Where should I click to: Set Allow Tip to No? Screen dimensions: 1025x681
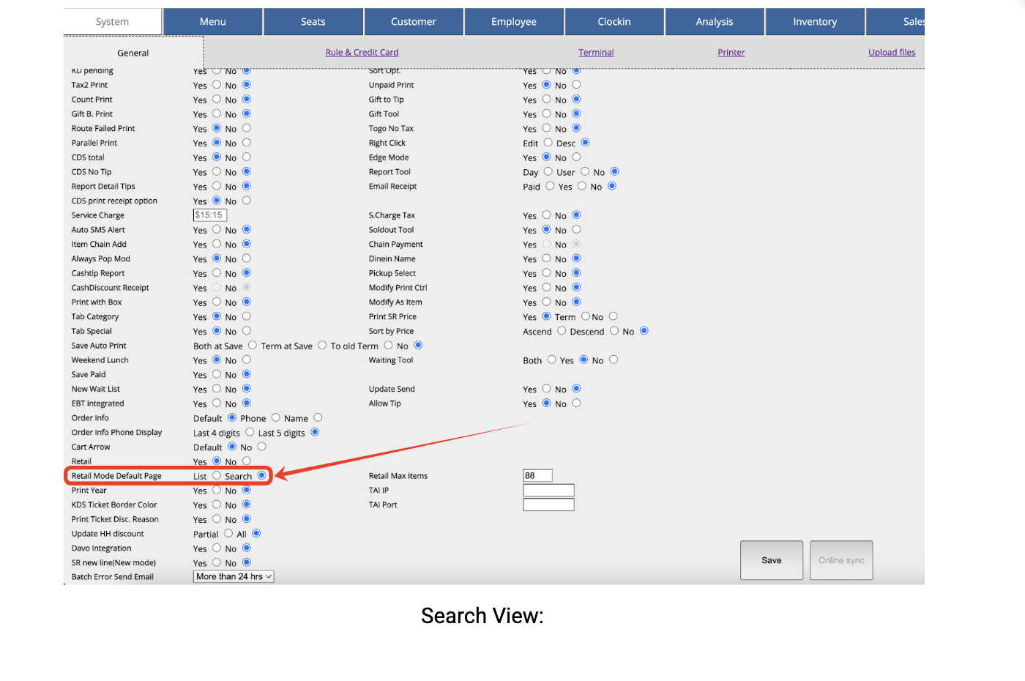pos(577,403)
